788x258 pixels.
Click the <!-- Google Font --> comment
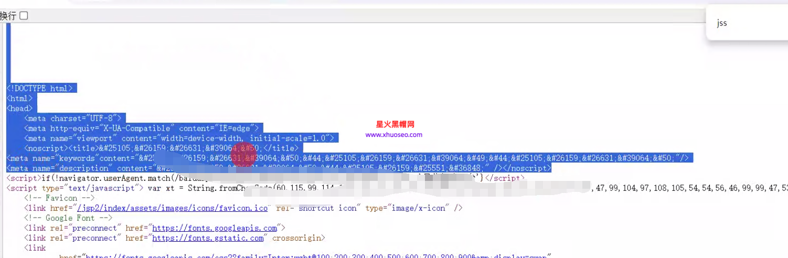click(x=68, y=218)
